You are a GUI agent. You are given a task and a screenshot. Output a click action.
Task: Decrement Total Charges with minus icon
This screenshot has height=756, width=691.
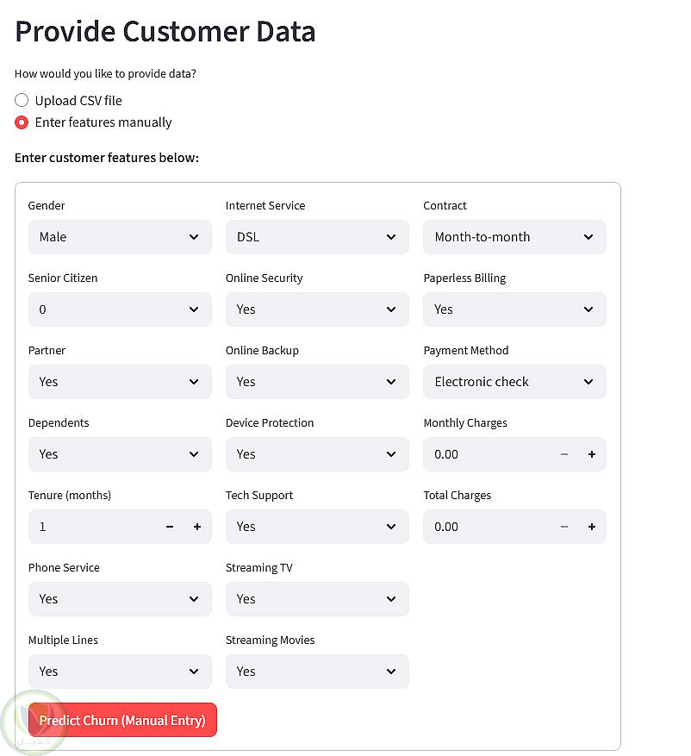point(564,527)
